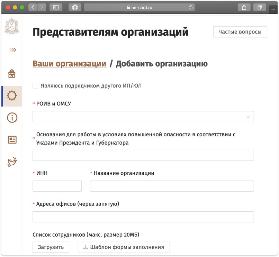Click the dove bird sidebar icon
Viewport: 279px width, 257px height.
click(x=12, y=162)
